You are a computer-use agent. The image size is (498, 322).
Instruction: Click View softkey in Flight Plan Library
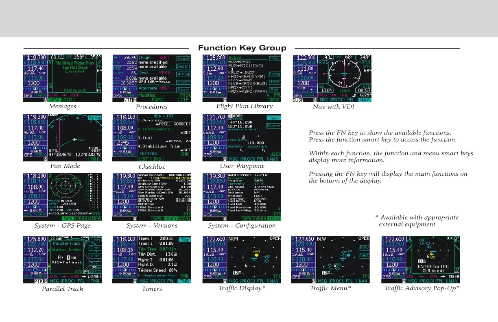point(275,59)
